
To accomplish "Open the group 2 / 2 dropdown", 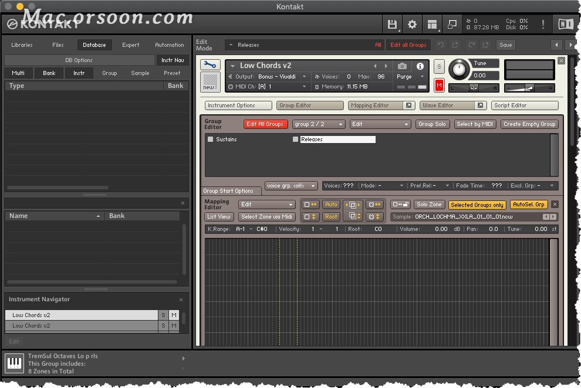I will [319, 124].
